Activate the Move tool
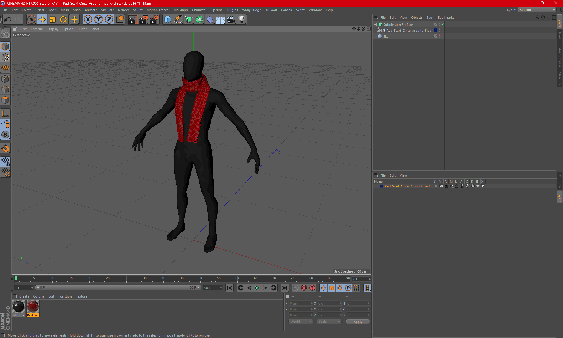Image resolution: width=563 pixels, height=338 pixels. [x=42, y=19]
